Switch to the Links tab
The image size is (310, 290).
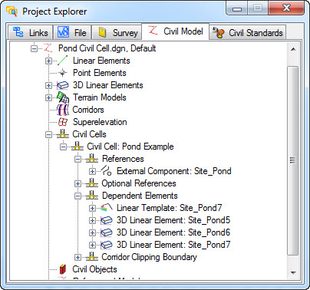(30, 32)
